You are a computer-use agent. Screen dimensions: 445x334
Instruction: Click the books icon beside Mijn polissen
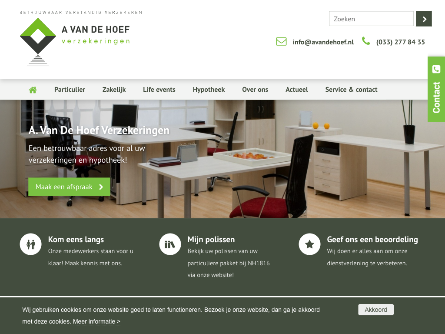[170, 244]
